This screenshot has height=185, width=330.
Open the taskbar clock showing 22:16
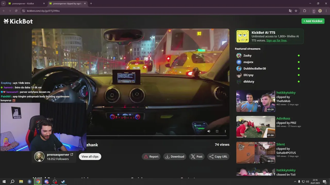[315, 182]
